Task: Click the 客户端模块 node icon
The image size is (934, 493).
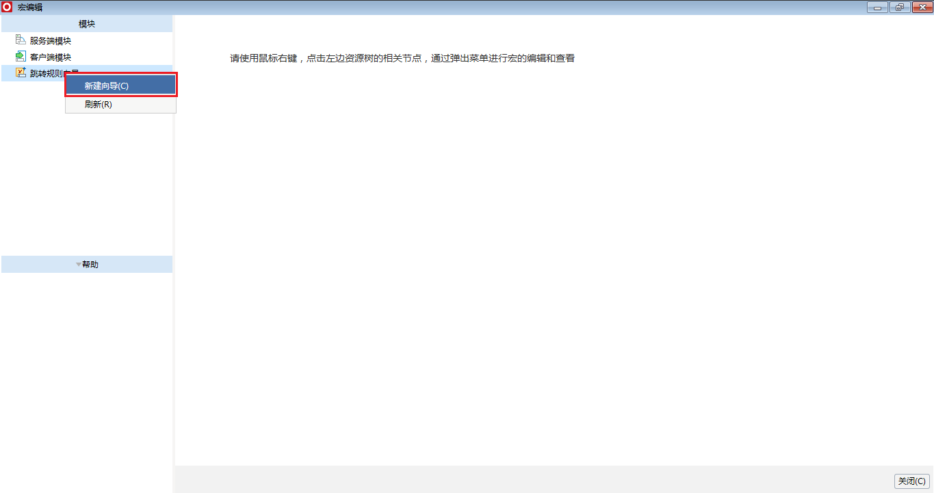Action: pos(21,57)
